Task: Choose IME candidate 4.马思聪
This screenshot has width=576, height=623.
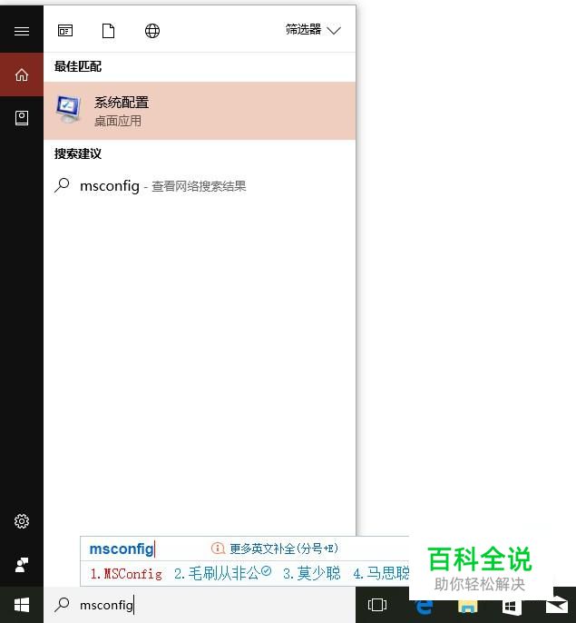Action: [x=381, y=573]
